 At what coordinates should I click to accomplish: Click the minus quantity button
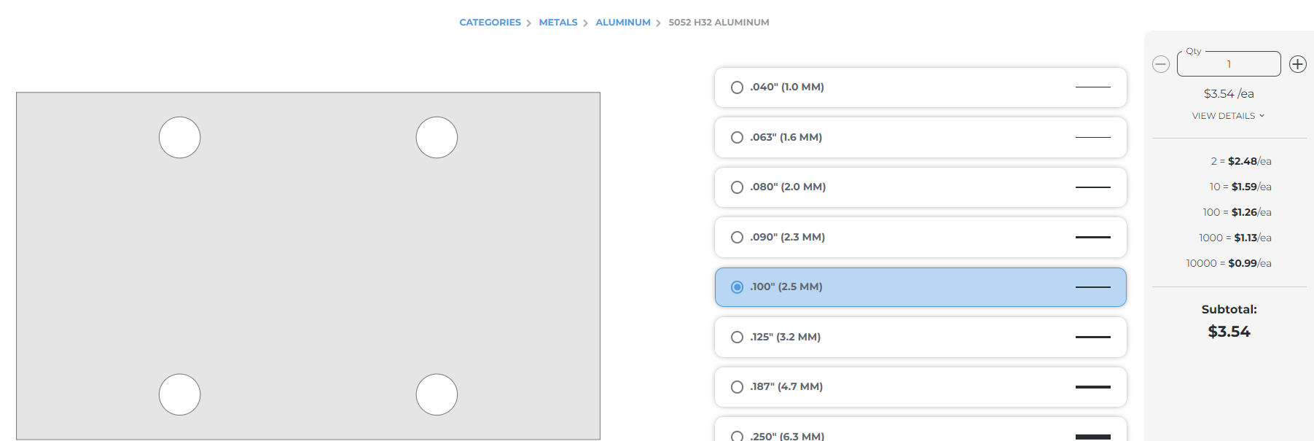[1161, 64]
